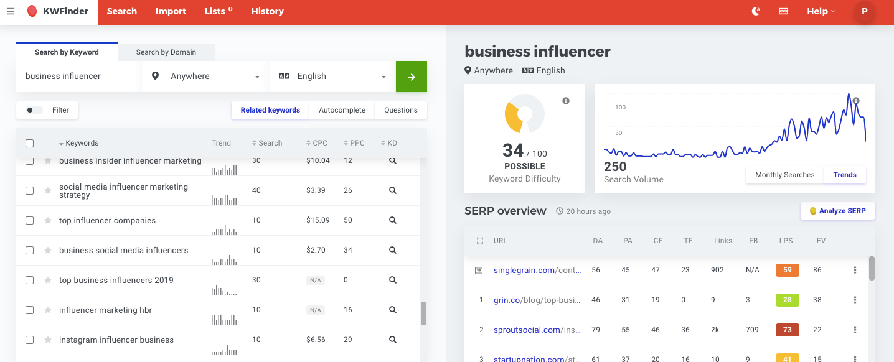Switch to Search by Domain tab
Image resolution: width=894 pixels, height=362 pixels.
click(166, 52)
